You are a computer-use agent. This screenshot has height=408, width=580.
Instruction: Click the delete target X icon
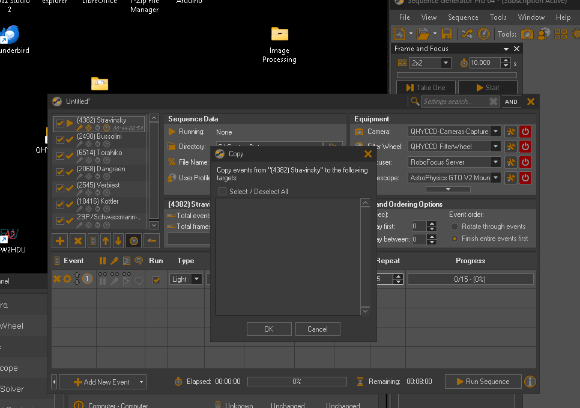[x=77, y=241]
